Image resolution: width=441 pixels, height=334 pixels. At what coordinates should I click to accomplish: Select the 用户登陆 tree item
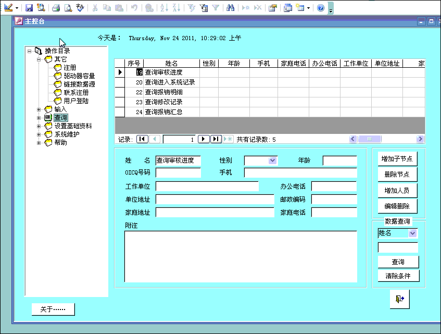click(76, 101)
